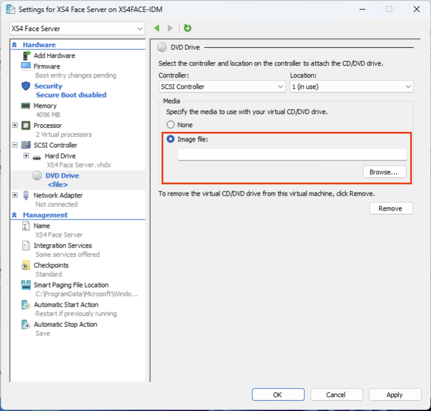The height and width of the screenshot is (411, 431).
Task: Click the Checkpoints icon
Action: click(26, 265)
